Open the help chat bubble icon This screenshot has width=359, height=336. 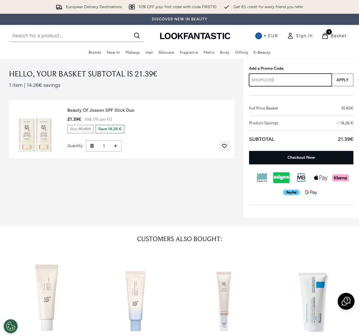click(x=346, y=301)
